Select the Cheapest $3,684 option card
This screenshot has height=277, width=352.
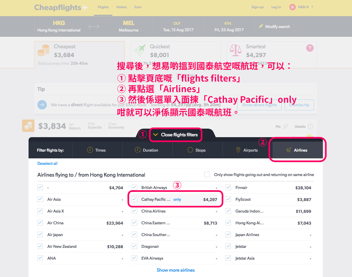click(80, 54)
